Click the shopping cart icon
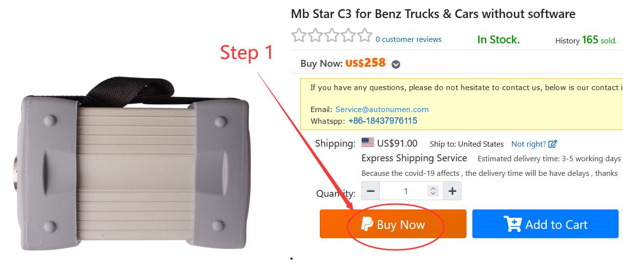623x264 pixels. [513, 224]
